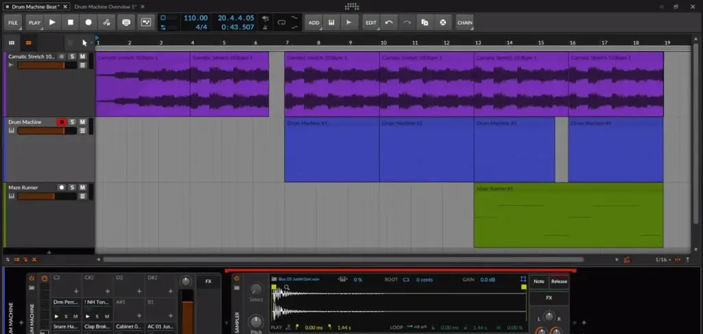Mute the Maze Runner track

point(82,187)
